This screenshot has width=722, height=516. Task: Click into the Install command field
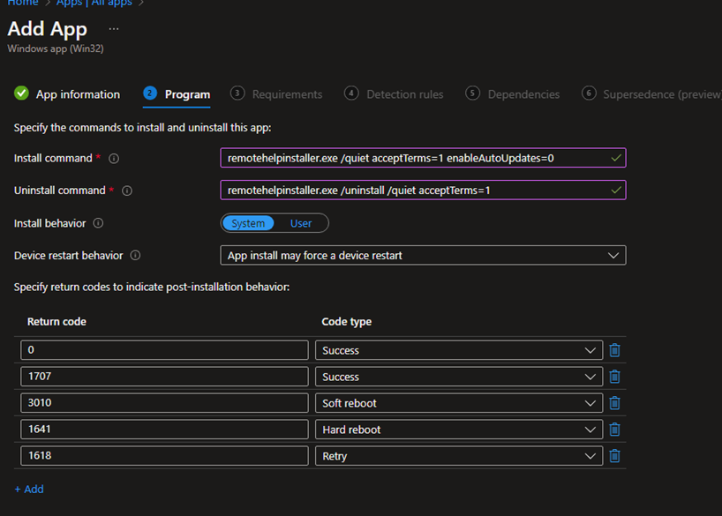coord(415,159)
